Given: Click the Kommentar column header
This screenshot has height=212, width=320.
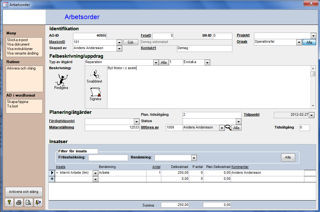Looking at the screenshot, I should [x=240, y=167].
